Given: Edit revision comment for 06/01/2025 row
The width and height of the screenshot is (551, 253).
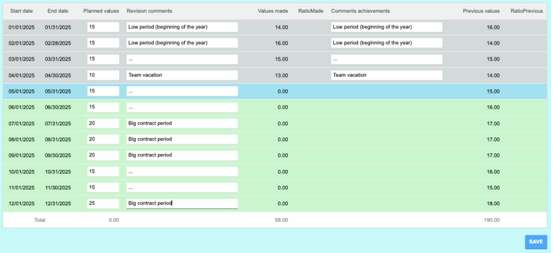Looking at the screenshot, I should click(x=182, y=107).
